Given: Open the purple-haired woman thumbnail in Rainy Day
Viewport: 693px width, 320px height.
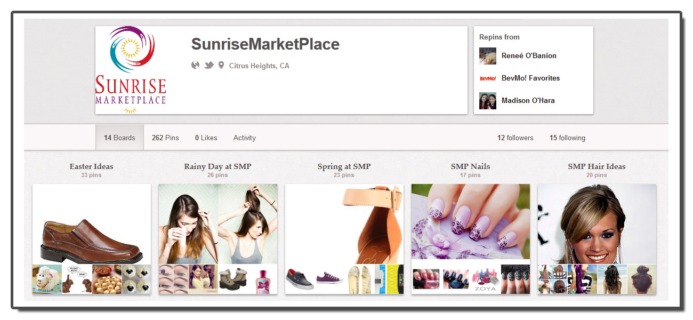Looking at the screenshot, I should [203, 279].
